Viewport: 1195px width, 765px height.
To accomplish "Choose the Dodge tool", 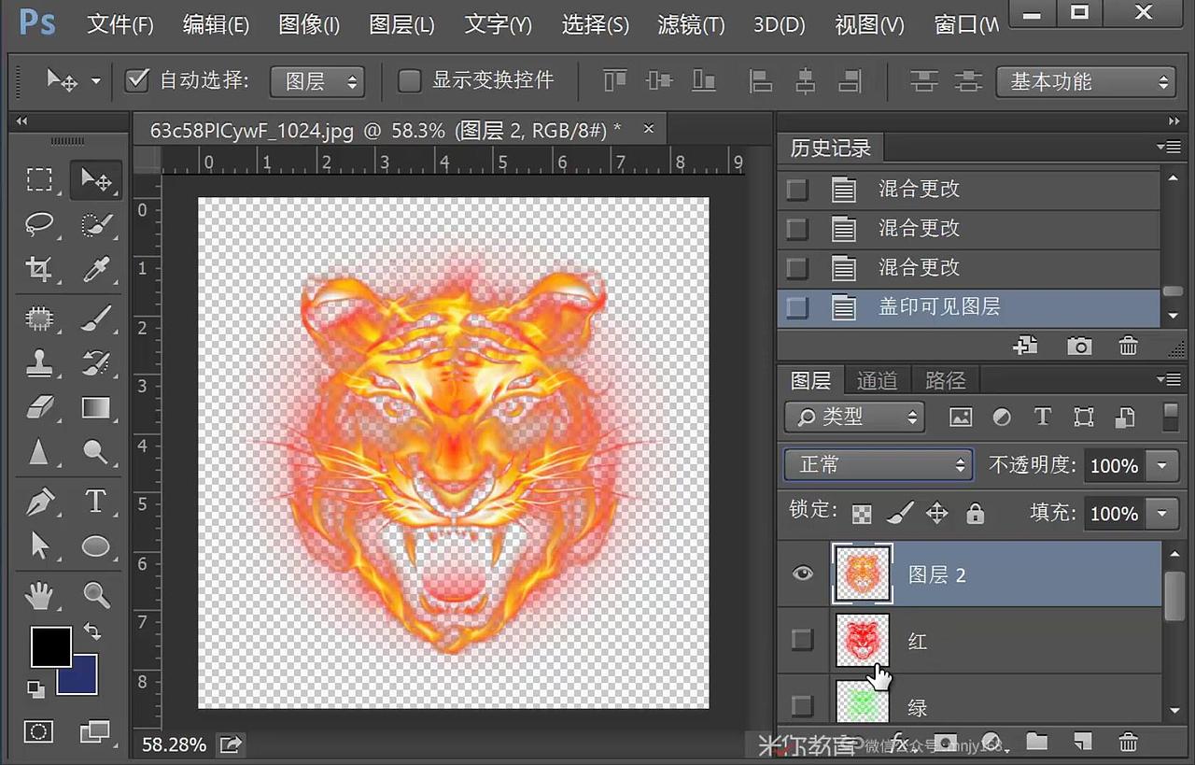I will tap(95, 453).
